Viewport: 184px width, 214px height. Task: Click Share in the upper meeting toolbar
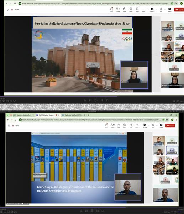click(x=169, y=10)
